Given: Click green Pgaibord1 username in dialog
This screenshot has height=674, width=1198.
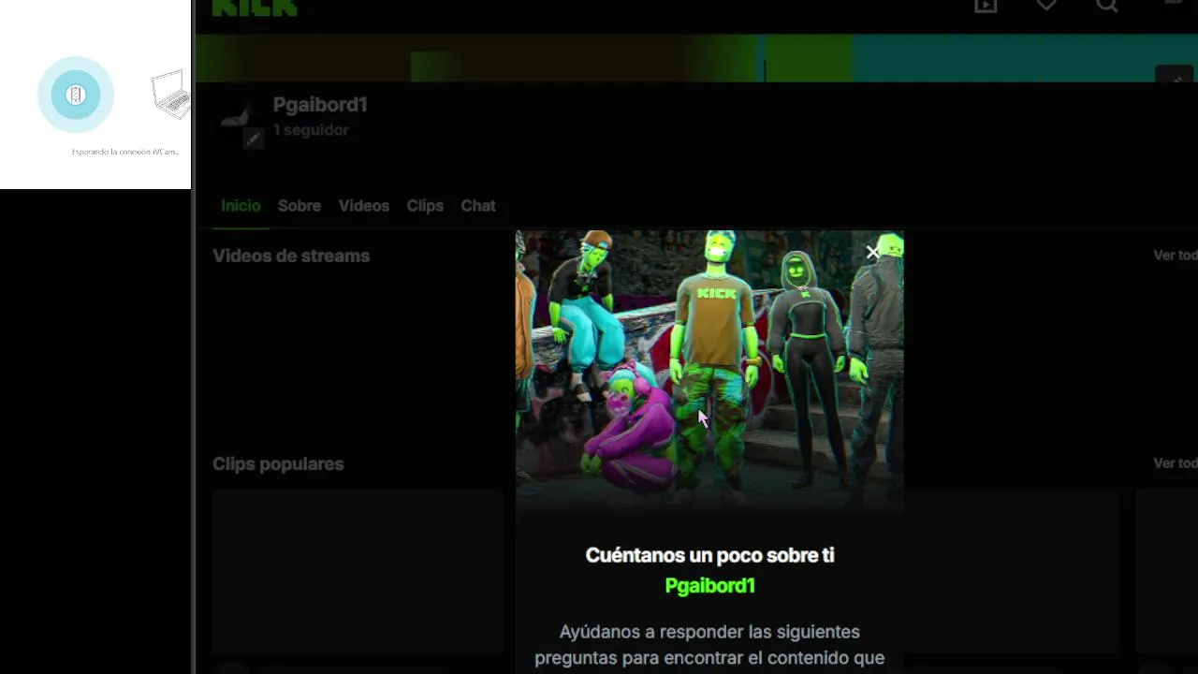Looking at the screenshot, I should point(709,586).
